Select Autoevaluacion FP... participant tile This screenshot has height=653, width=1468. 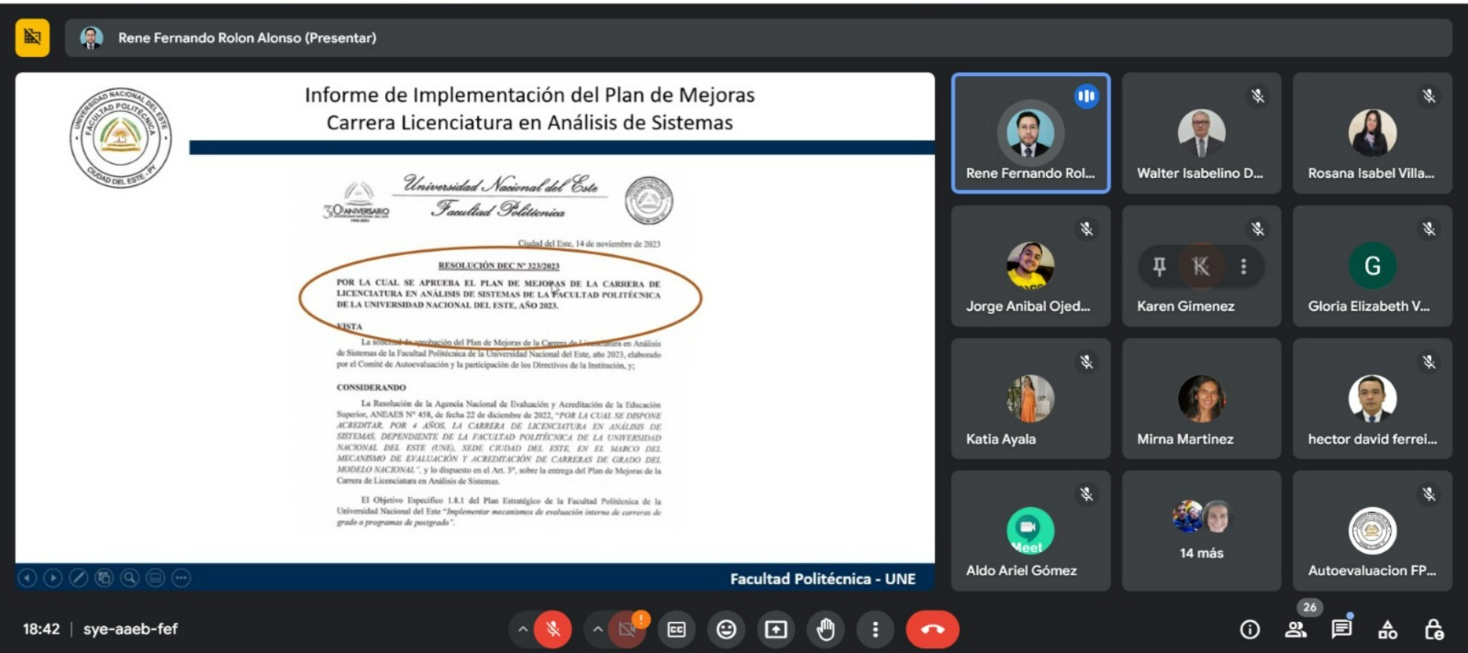(1372, 531)
